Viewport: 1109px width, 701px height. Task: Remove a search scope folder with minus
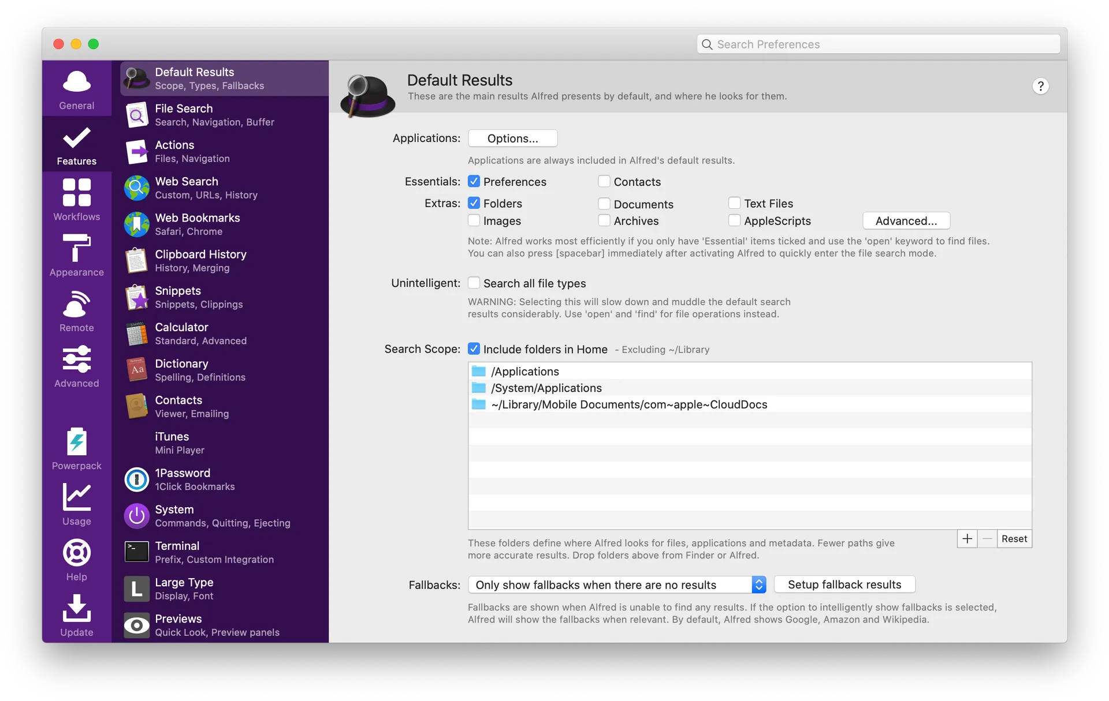click(x=987, y=539)
